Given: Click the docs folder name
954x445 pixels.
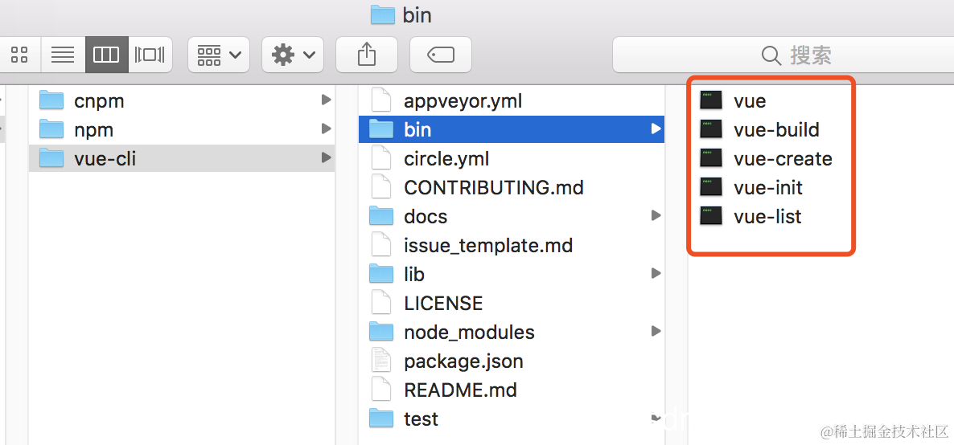Looking at the screenshot, I should pyautogui.click(x=426, y=216).
